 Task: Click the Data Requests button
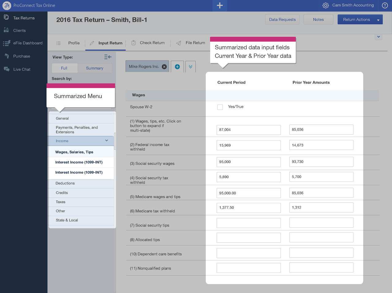coord(282,20)
